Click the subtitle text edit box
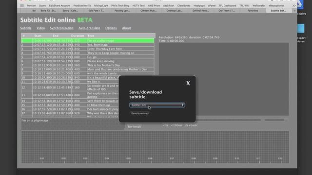The image size is (312, 175). click(73, 124)
